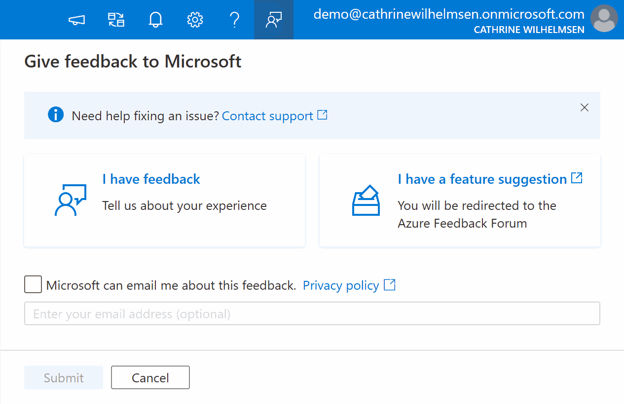Click the blue info icon in banner
The height and width of the screenshot is (404, 624).
point(55,115)
